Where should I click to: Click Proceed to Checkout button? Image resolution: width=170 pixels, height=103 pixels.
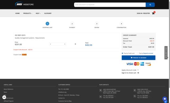click(x=138, y=58)
